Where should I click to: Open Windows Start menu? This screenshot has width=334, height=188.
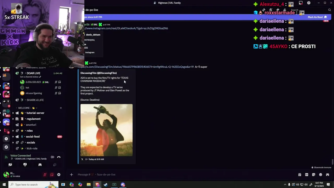[4, 185]
